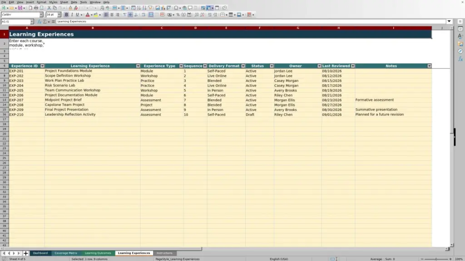Sort descending toolbar icon

click(144, 8)
